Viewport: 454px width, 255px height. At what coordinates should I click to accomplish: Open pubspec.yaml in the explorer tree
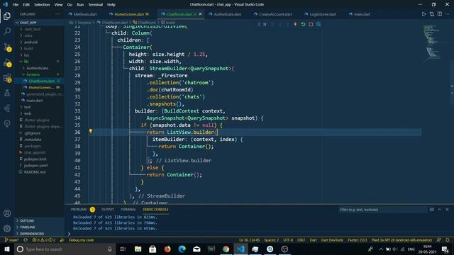40,165
